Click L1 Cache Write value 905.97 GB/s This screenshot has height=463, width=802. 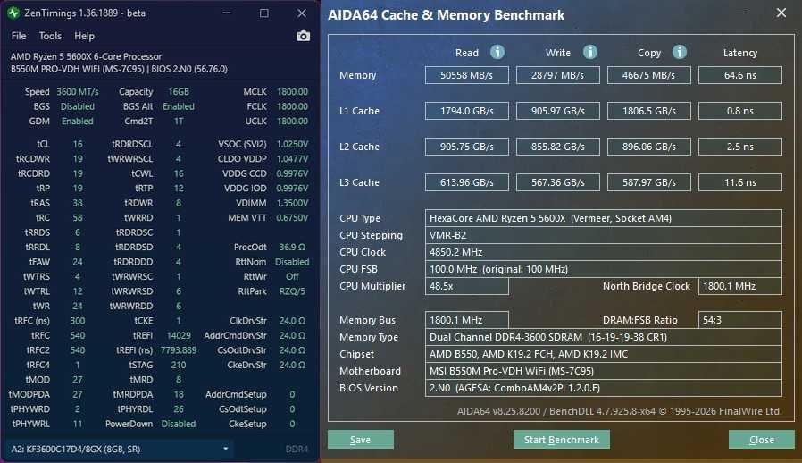click(x=558, y=111)
